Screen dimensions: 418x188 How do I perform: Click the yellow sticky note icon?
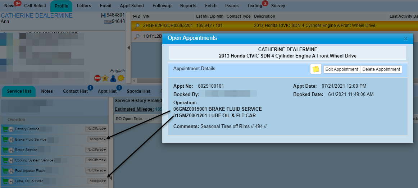(x=316, y=69)
